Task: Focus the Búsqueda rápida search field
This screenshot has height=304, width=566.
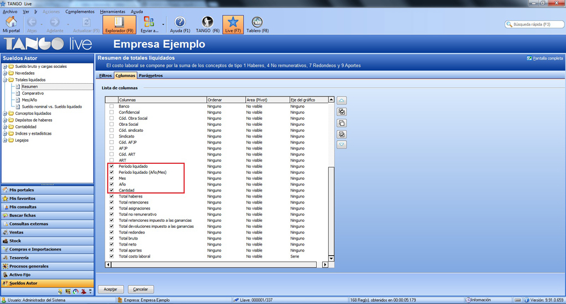Action: coord(534,24)
